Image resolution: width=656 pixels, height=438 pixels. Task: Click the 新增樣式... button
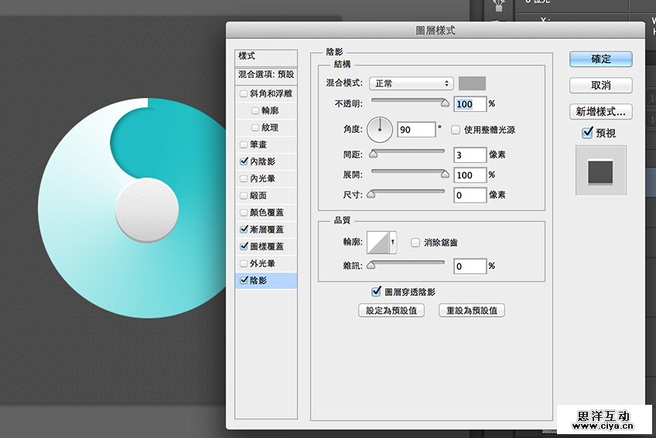tap(601, 111)
